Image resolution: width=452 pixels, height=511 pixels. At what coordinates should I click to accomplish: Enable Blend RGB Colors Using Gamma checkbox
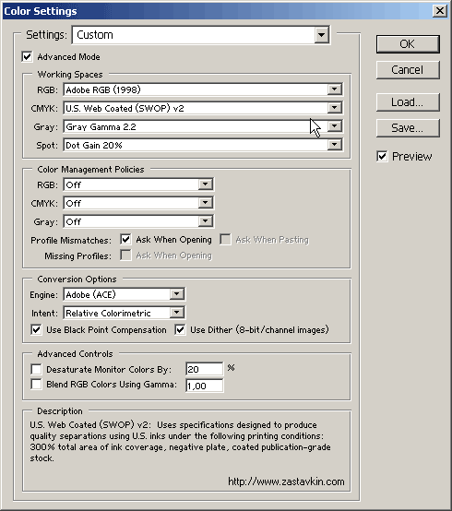click(36, 385)
